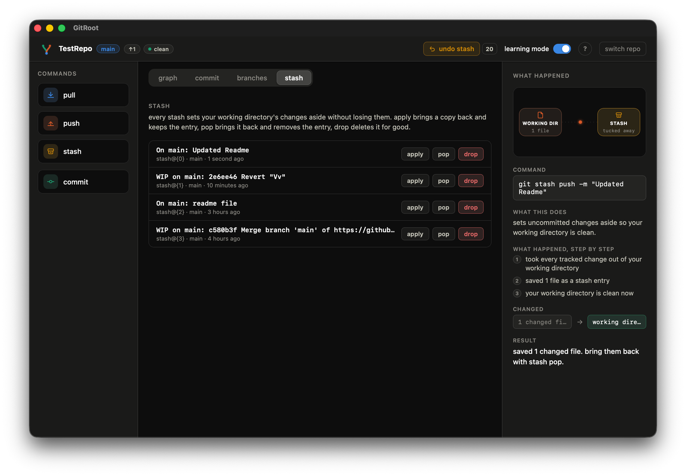Click the 'learning mode' label
This screenshot has width=686, height=476.
[x=527, y=49]
